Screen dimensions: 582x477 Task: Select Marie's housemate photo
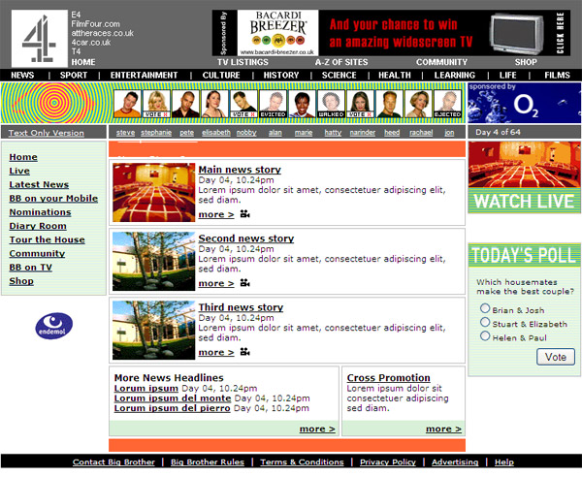302,105
